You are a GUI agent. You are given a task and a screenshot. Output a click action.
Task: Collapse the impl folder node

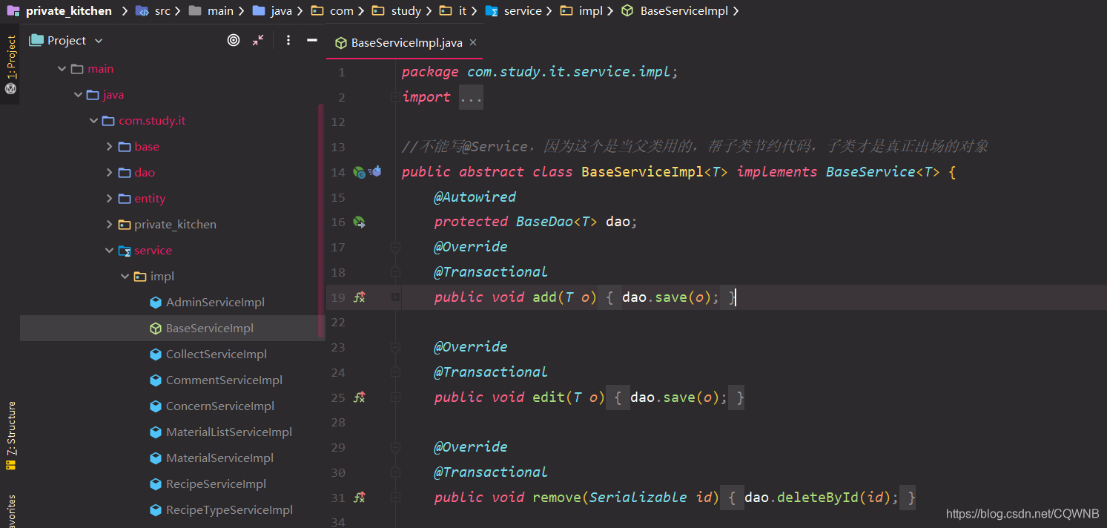click(x=125, y=277)
